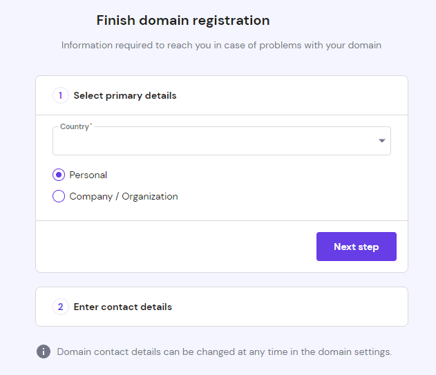The width and height of the screenshot is (436, 375).
Task: Open the Country selection field
Action: coord(222,141)
